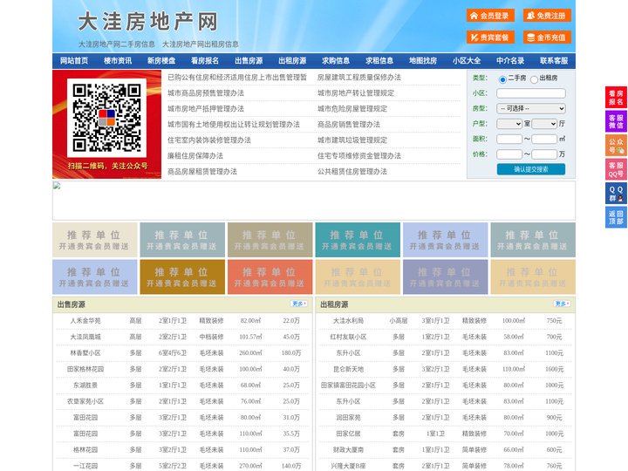Click the 小区 input field
The width and height of the screenshot is (628, 471).
(x=531, y=93)
